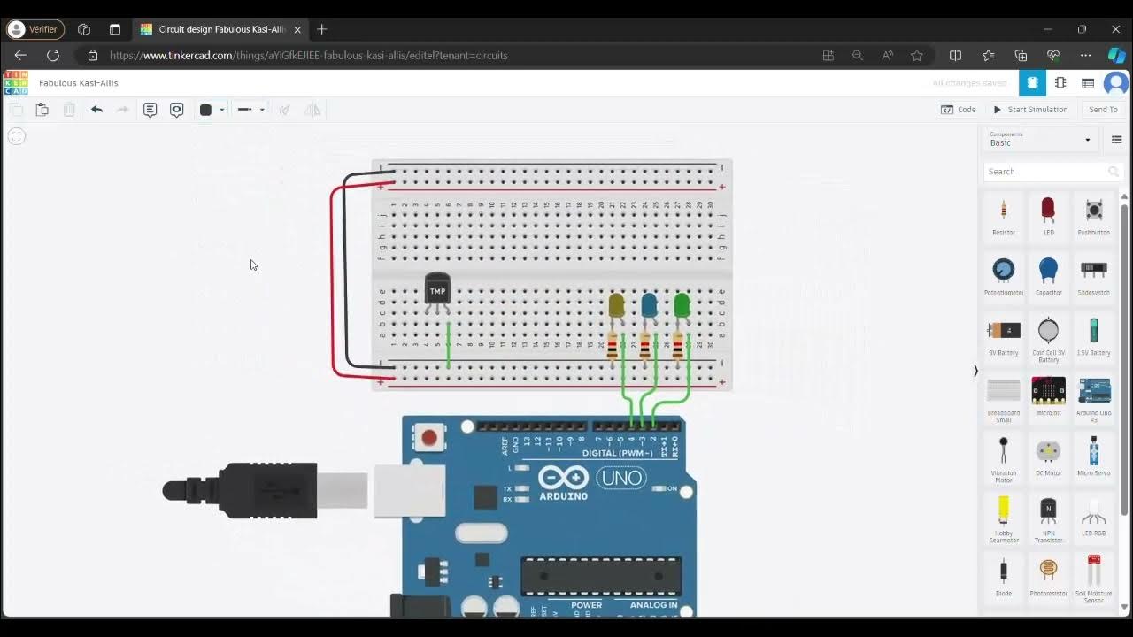Toggle components list view icon
The image size is (1133, 637).
1116,140
